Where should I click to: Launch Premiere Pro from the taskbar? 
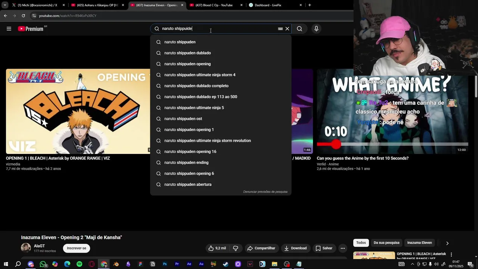tap(177, 264)
